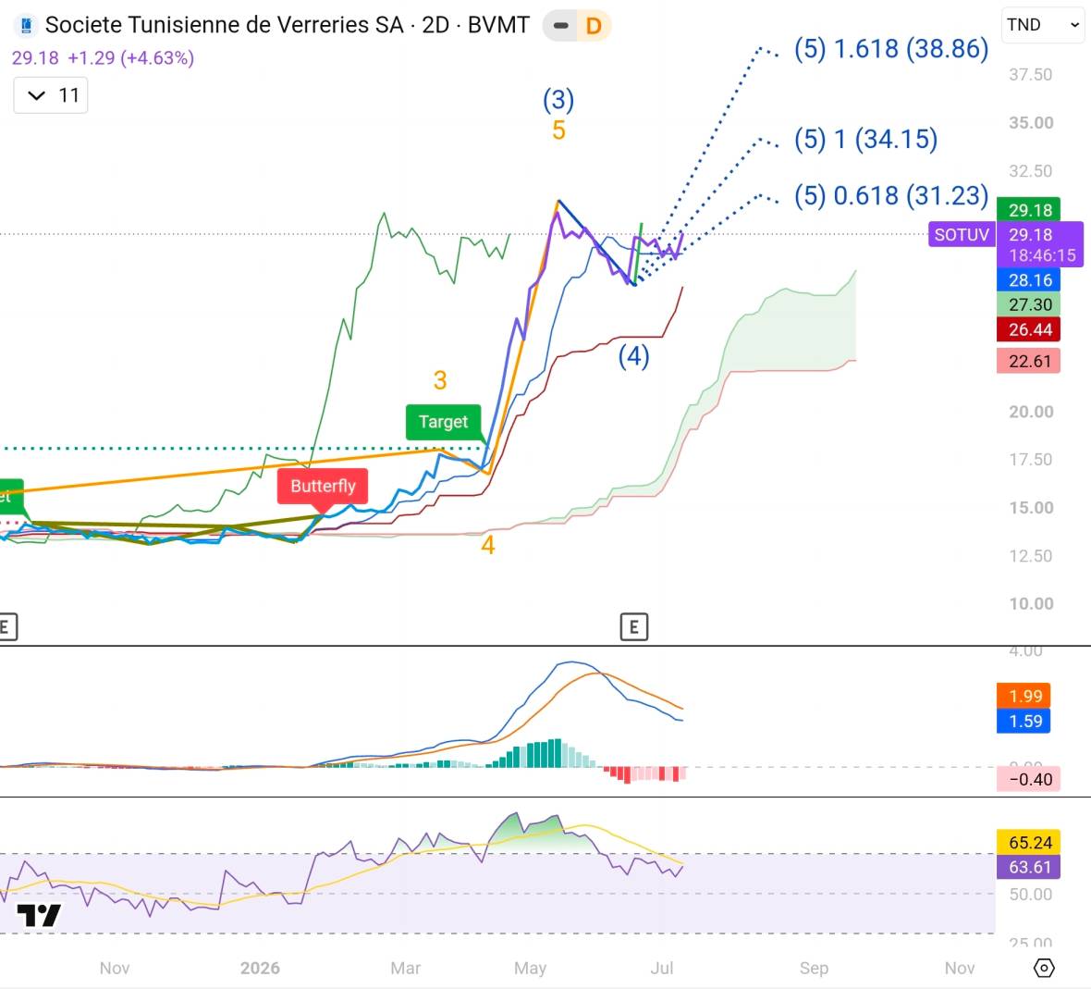Click the 2026 year label on time axis

coord(260,968)
